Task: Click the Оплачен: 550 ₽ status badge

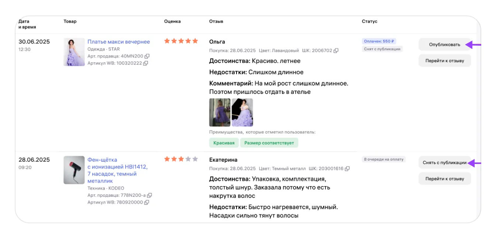Action: (x=379, y=41)
